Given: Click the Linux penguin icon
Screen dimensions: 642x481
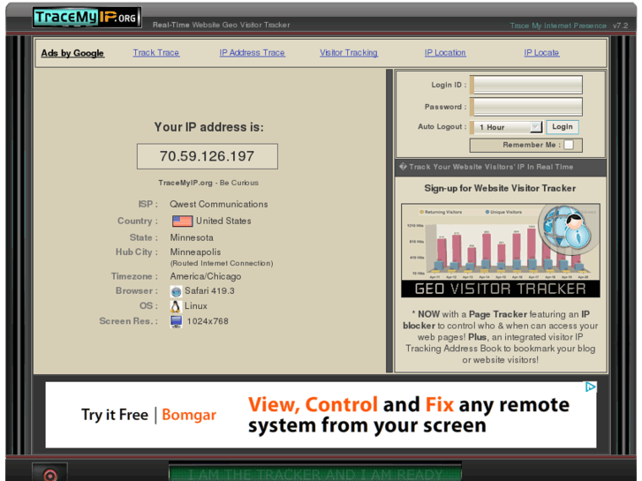Looking at the screenshot, I should 176,306.
